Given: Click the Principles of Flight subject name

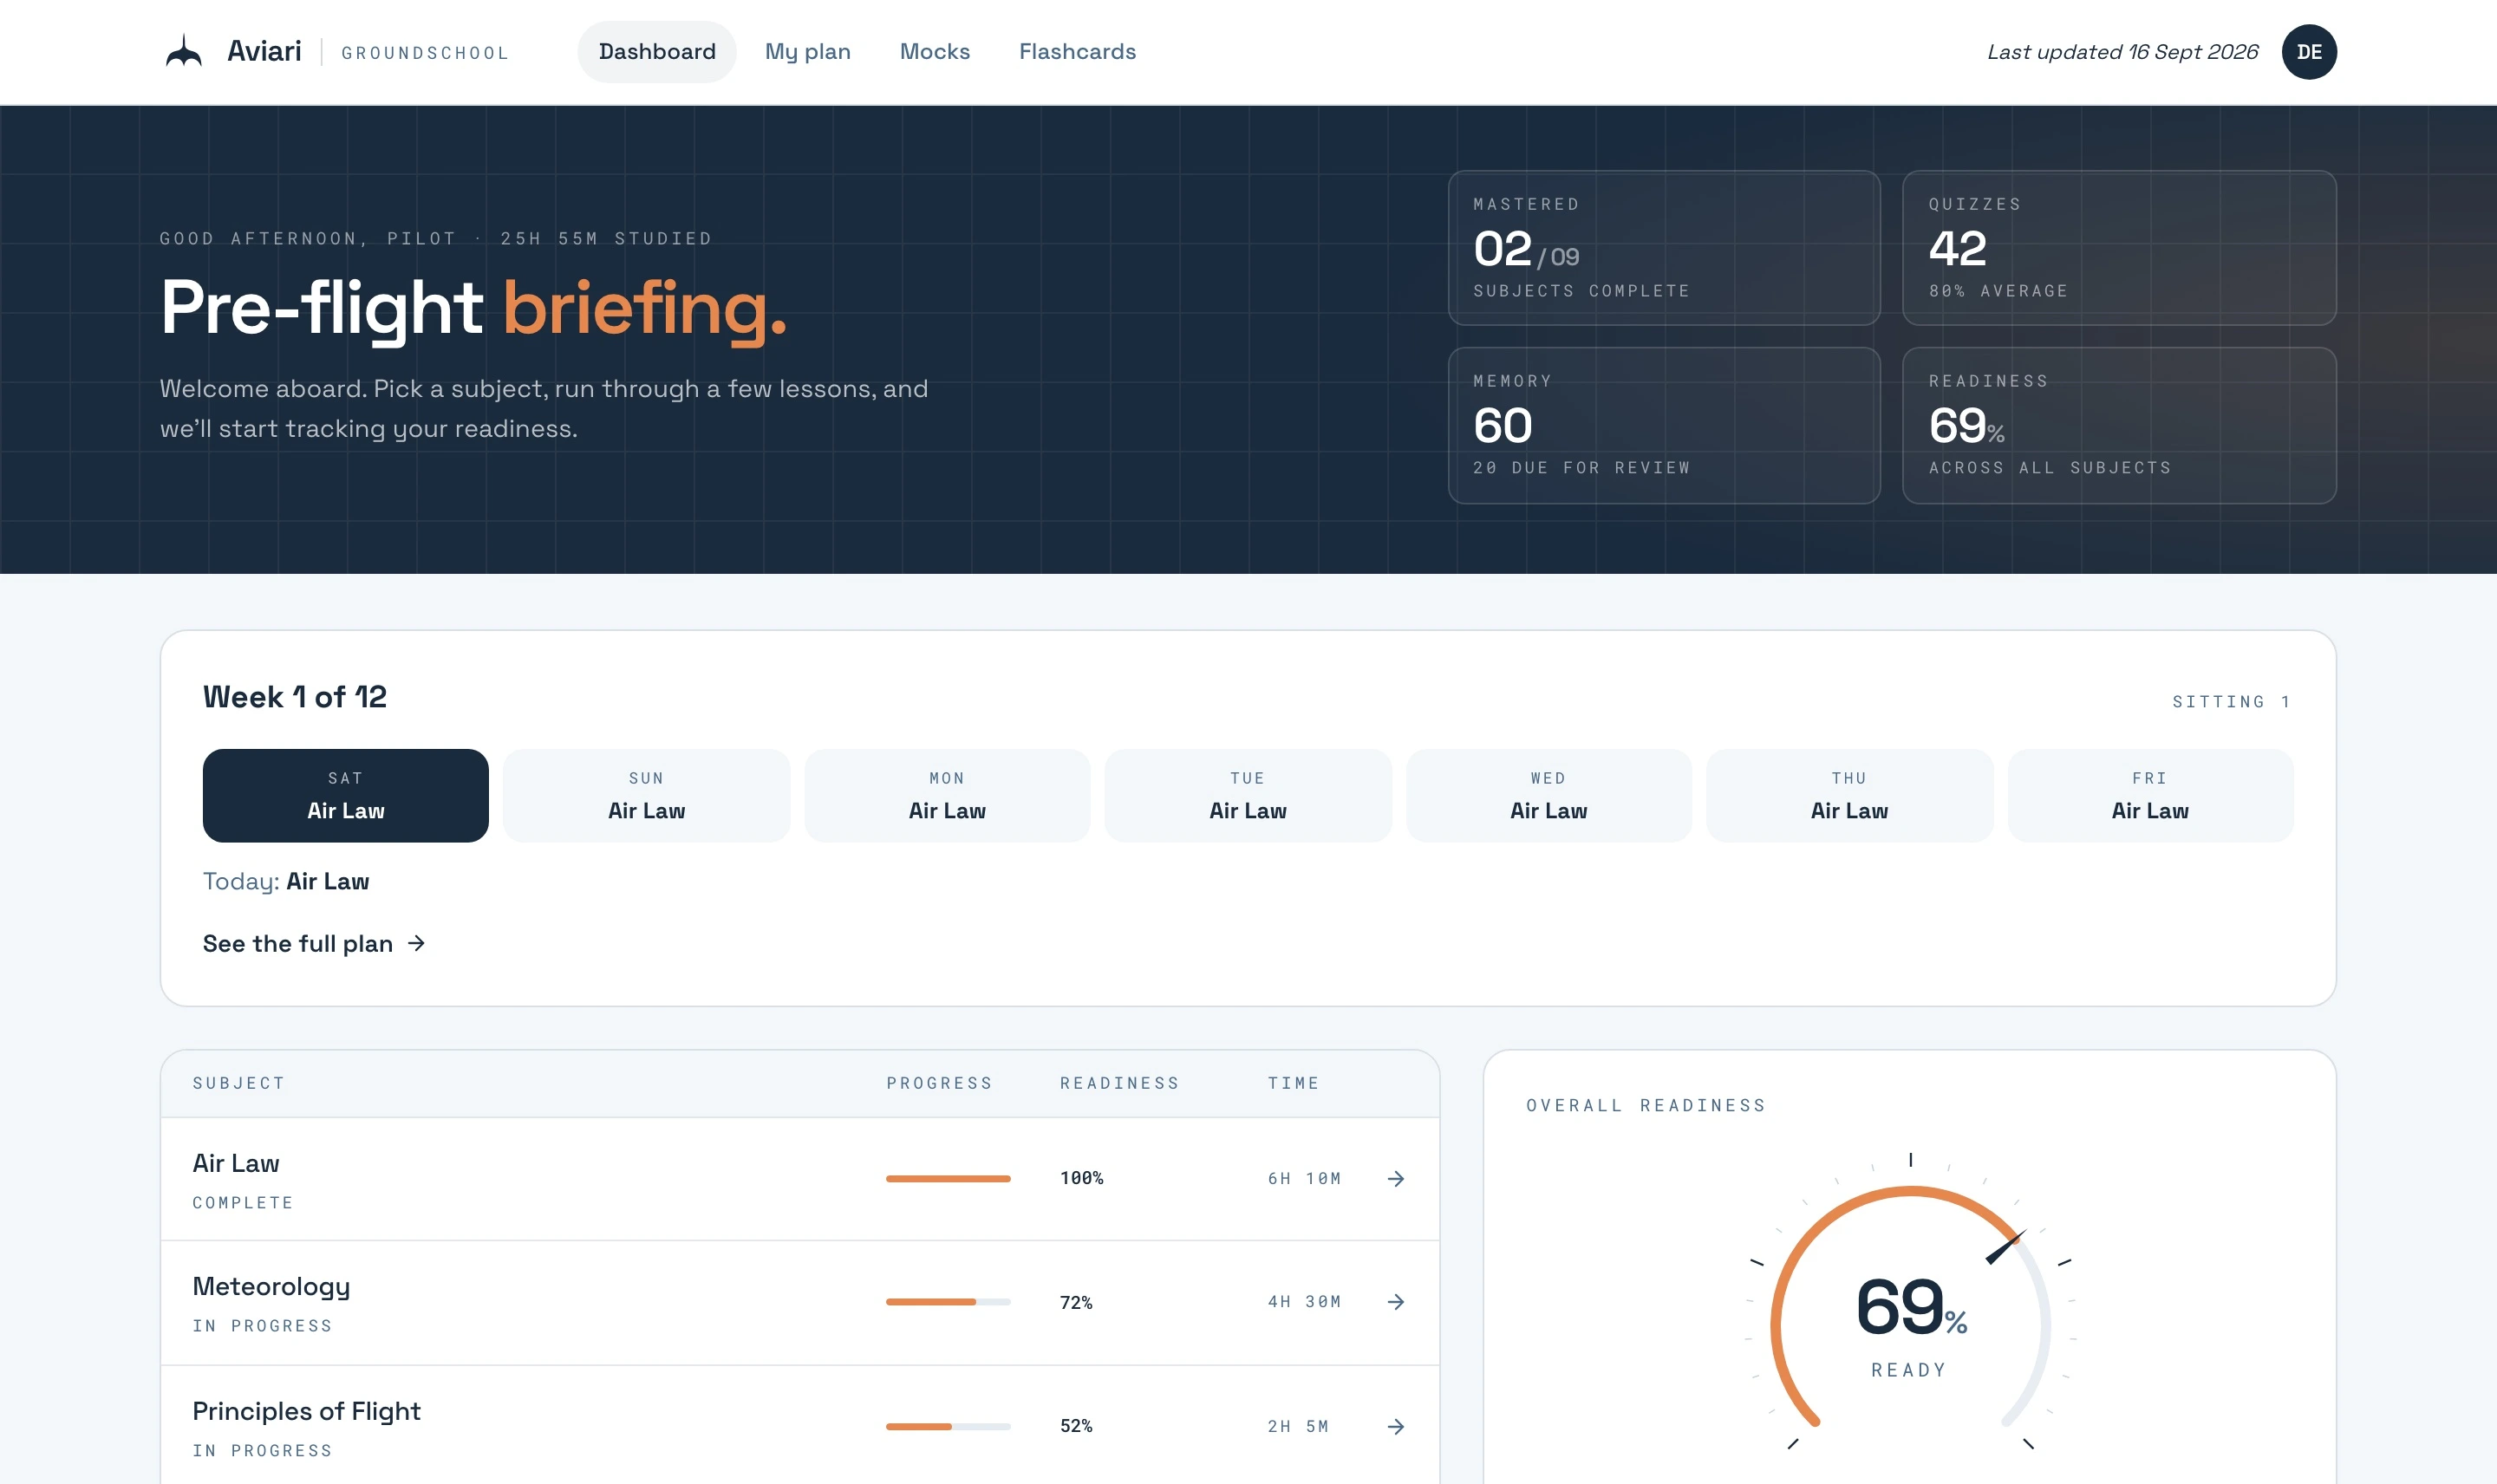Looking at the screenshot, I should pyautogui.click(x=306, y=1411).
